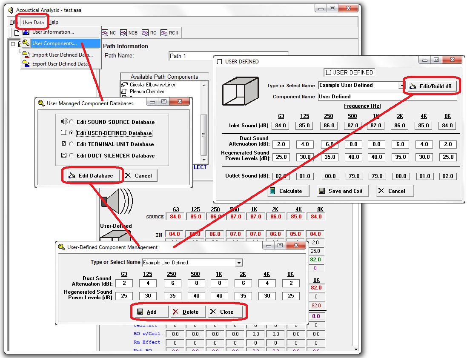The image size is (467, 358).
Task: Select Edit DUCT SILENCER Database radio
Action: (x=71, y=156)
